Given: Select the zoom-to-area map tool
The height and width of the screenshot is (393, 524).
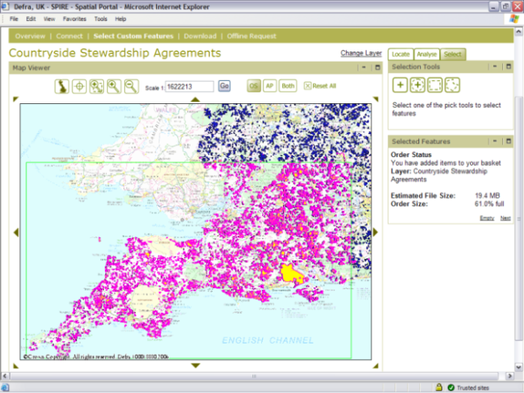Looking at the screenshot, I should [x=96, y=86].
